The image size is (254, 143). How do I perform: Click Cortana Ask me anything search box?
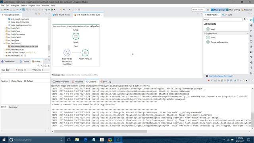click(x=36, y=139)
